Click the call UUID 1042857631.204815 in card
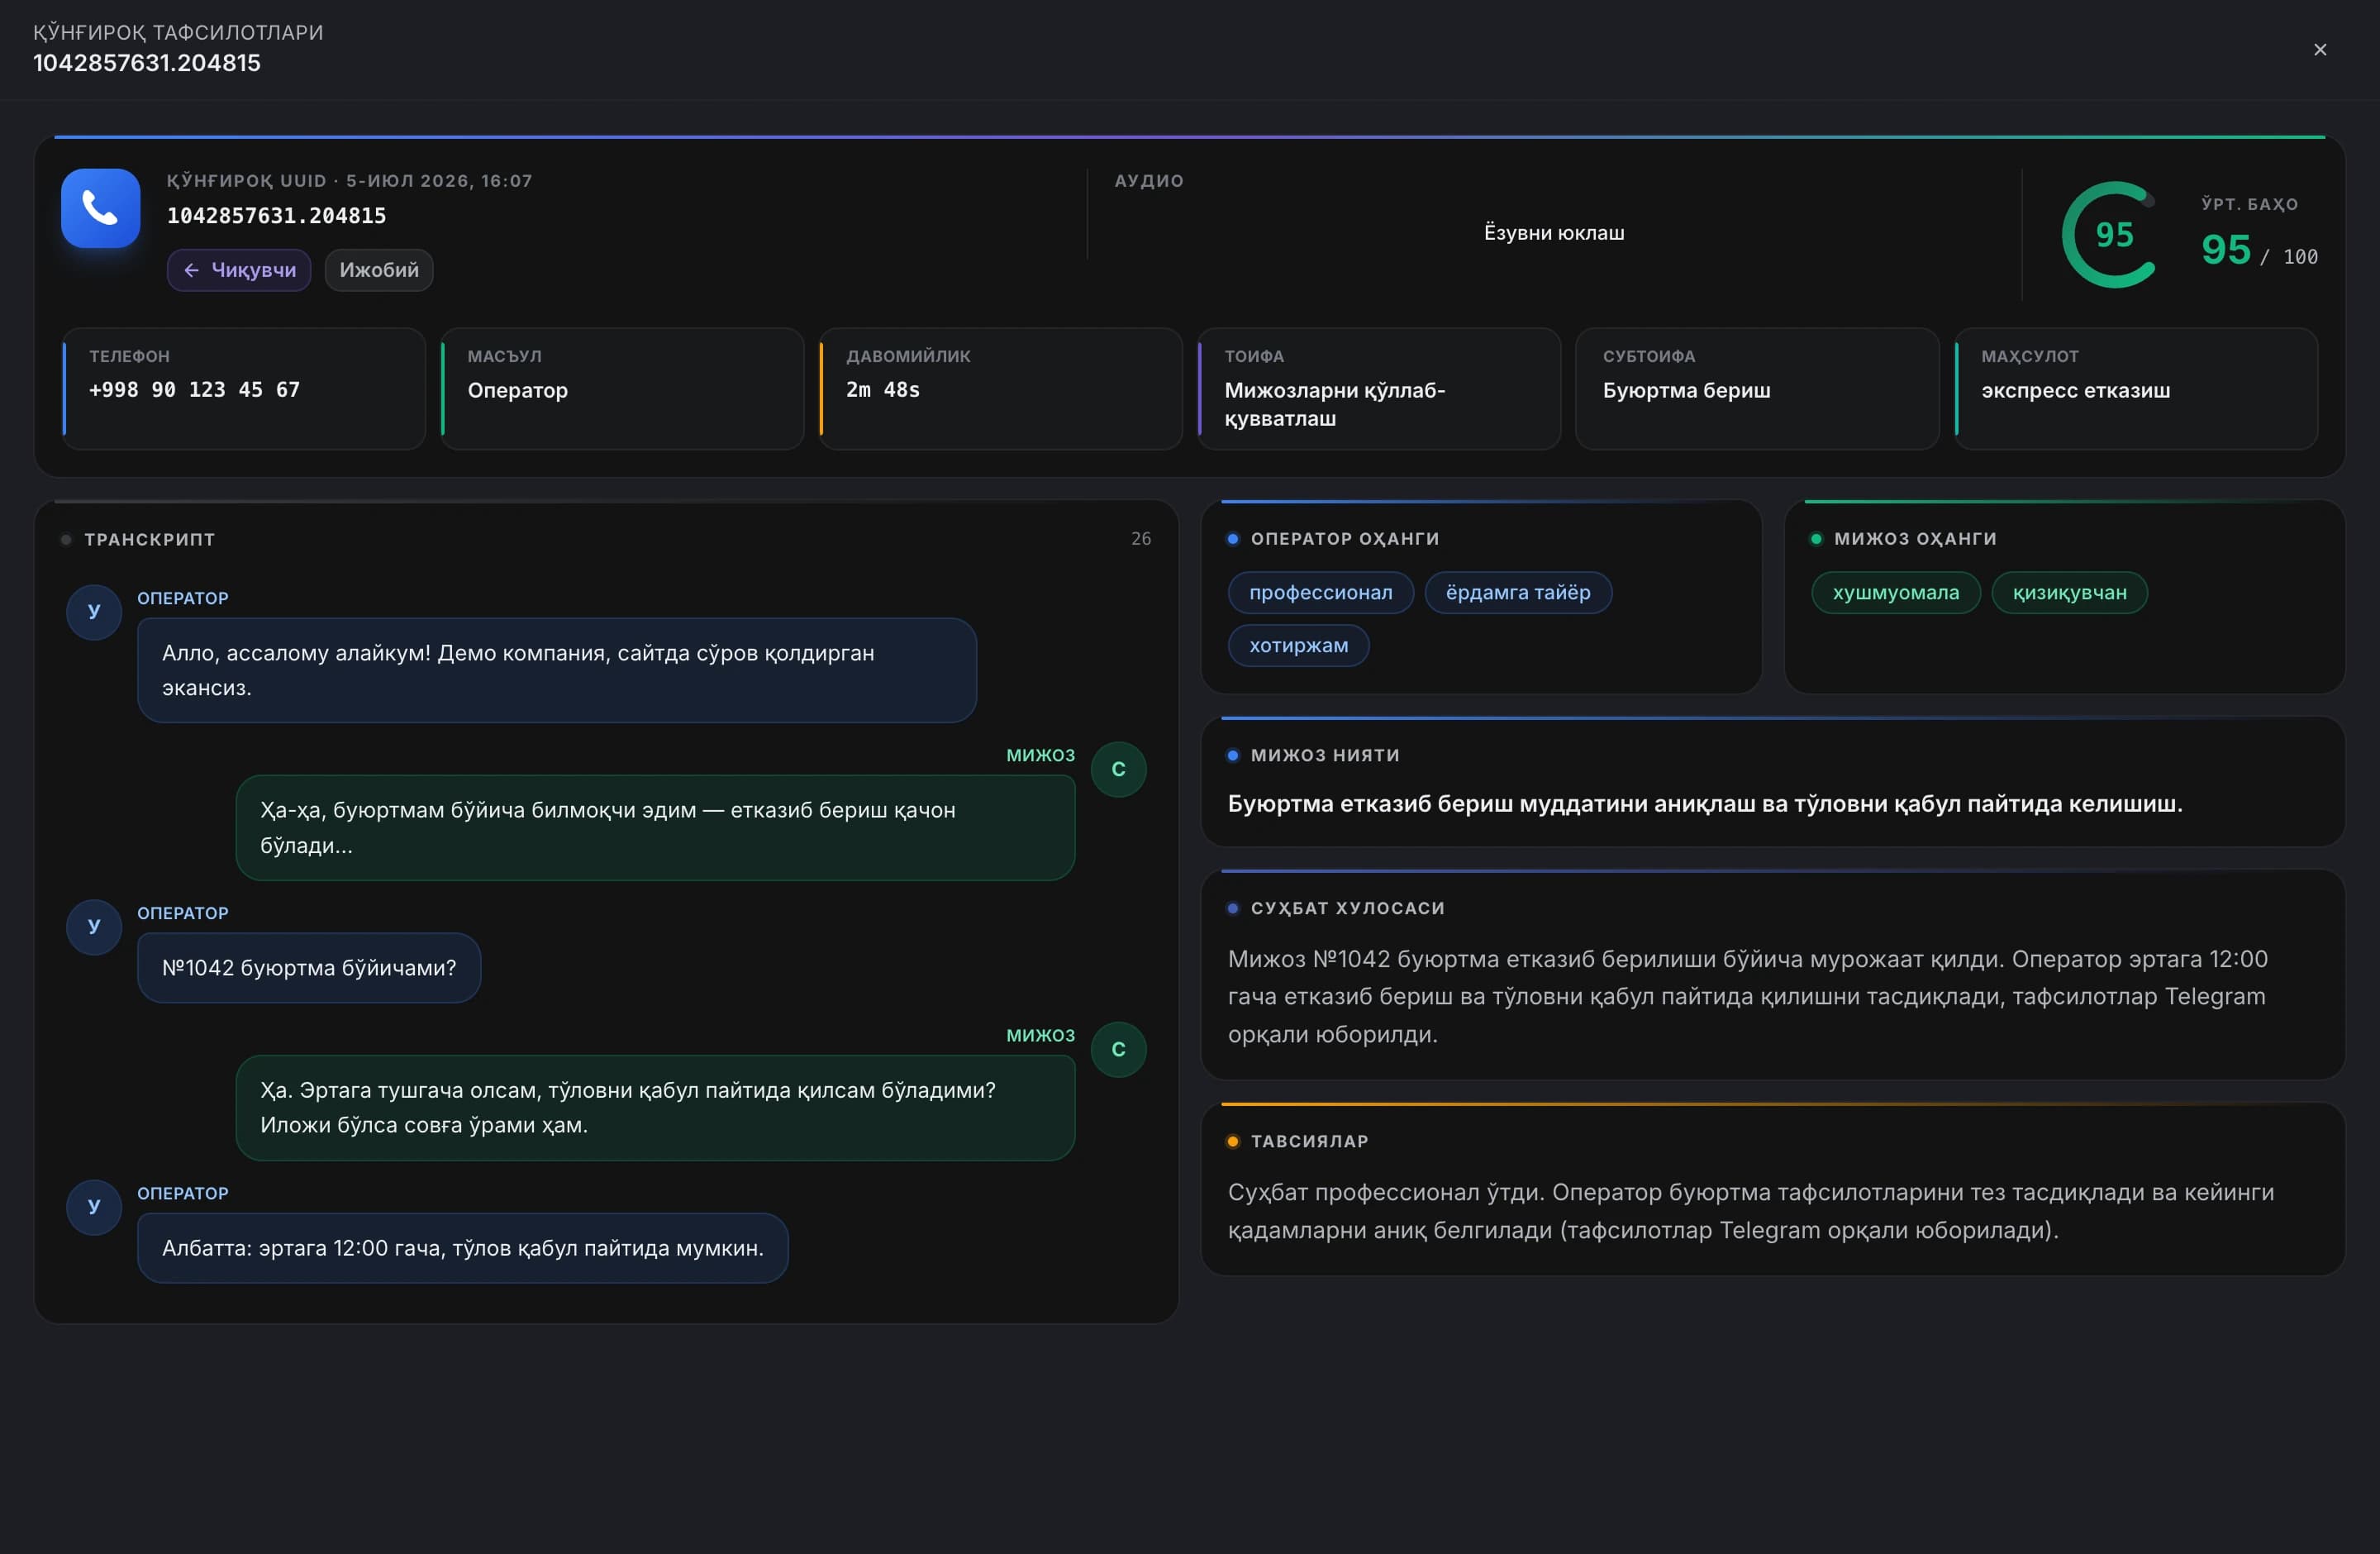 click(x=276, y=216)
